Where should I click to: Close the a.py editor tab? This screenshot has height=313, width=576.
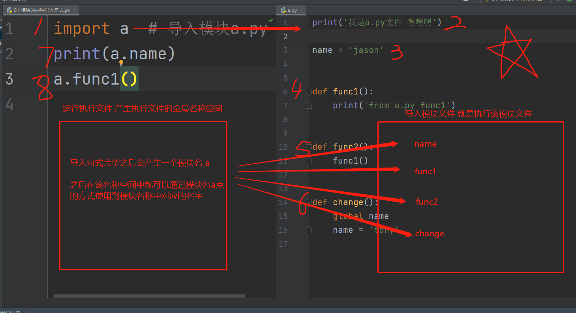click(301, 10)
